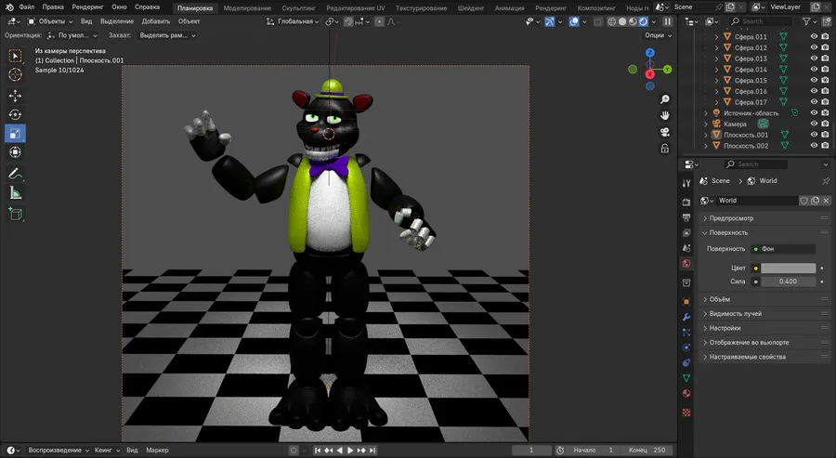
Task: Open the Object properties tab
Action: 686,302
